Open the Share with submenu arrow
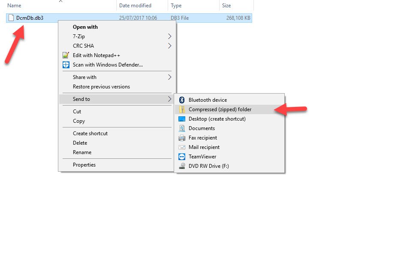 click(x=170, y=77)
